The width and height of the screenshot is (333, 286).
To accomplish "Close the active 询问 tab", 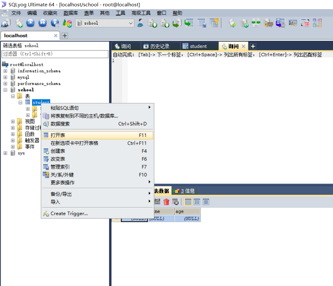I will click(244, 46).
